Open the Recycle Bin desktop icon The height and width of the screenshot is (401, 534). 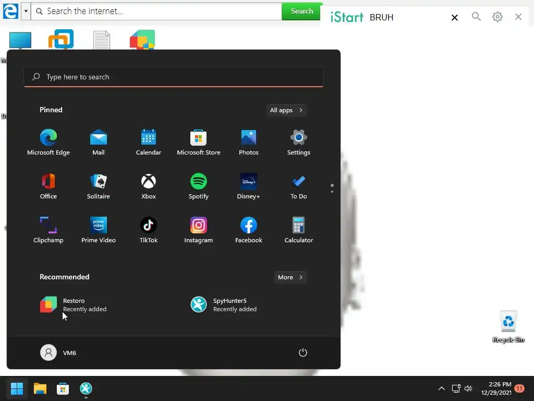click(508, 326)
